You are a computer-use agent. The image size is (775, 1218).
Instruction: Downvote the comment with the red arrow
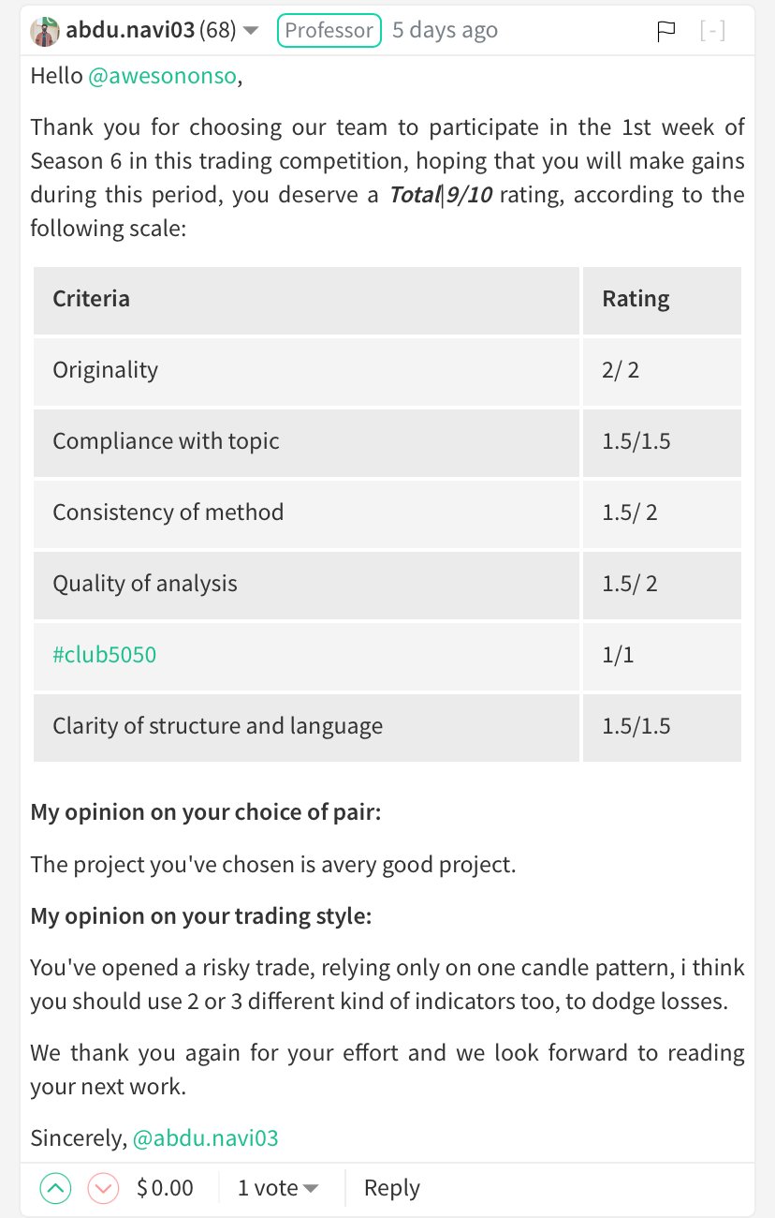coord(103,1189)
